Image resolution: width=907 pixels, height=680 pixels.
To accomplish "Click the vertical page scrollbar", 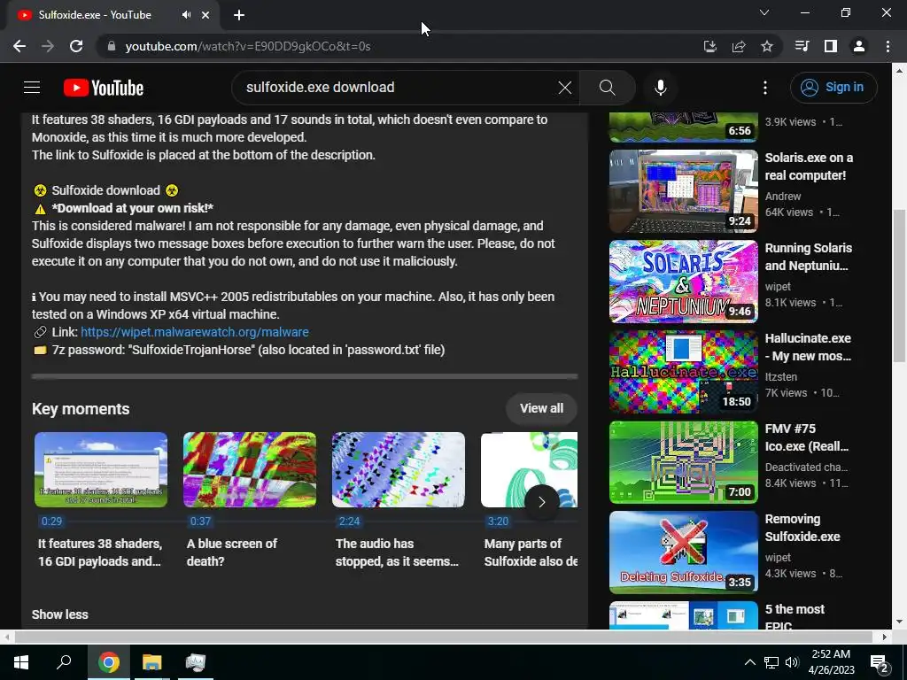I will click(x=899, y=286).
